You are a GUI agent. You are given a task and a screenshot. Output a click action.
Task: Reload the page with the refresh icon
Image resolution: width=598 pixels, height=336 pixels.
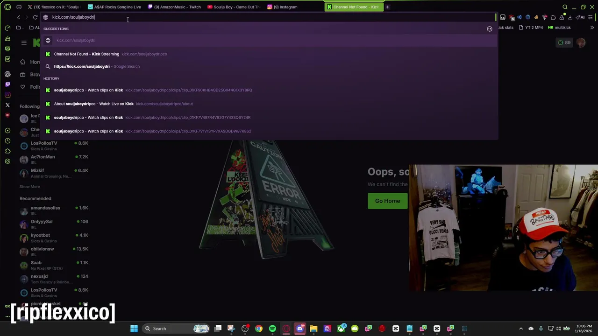coord(35,17)
